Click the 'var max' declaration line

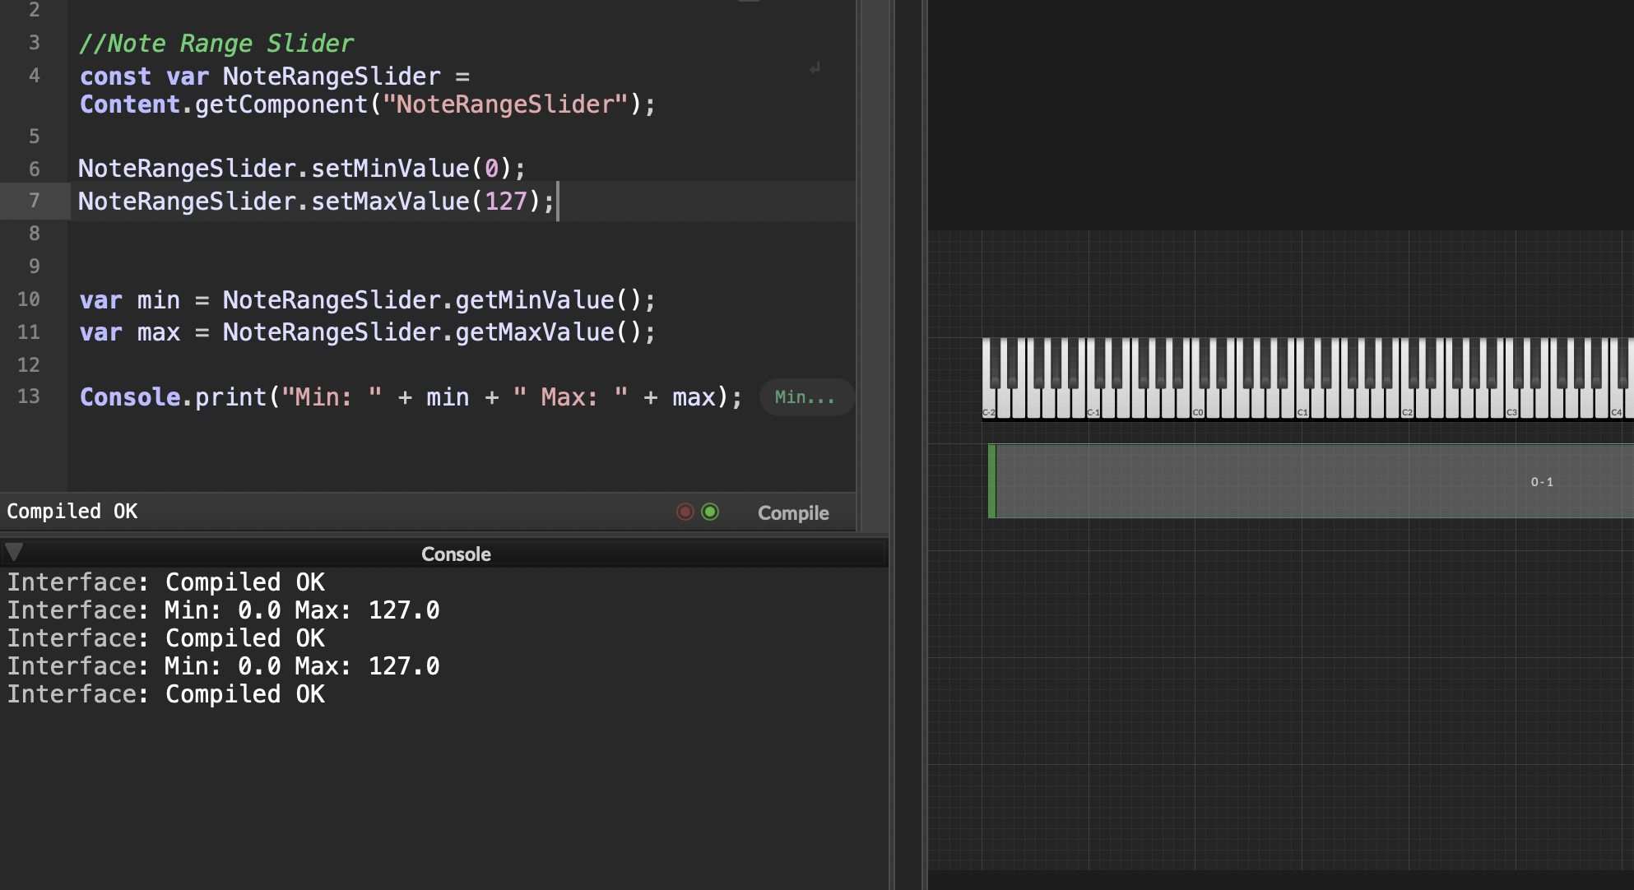click(x=367, y=332)
